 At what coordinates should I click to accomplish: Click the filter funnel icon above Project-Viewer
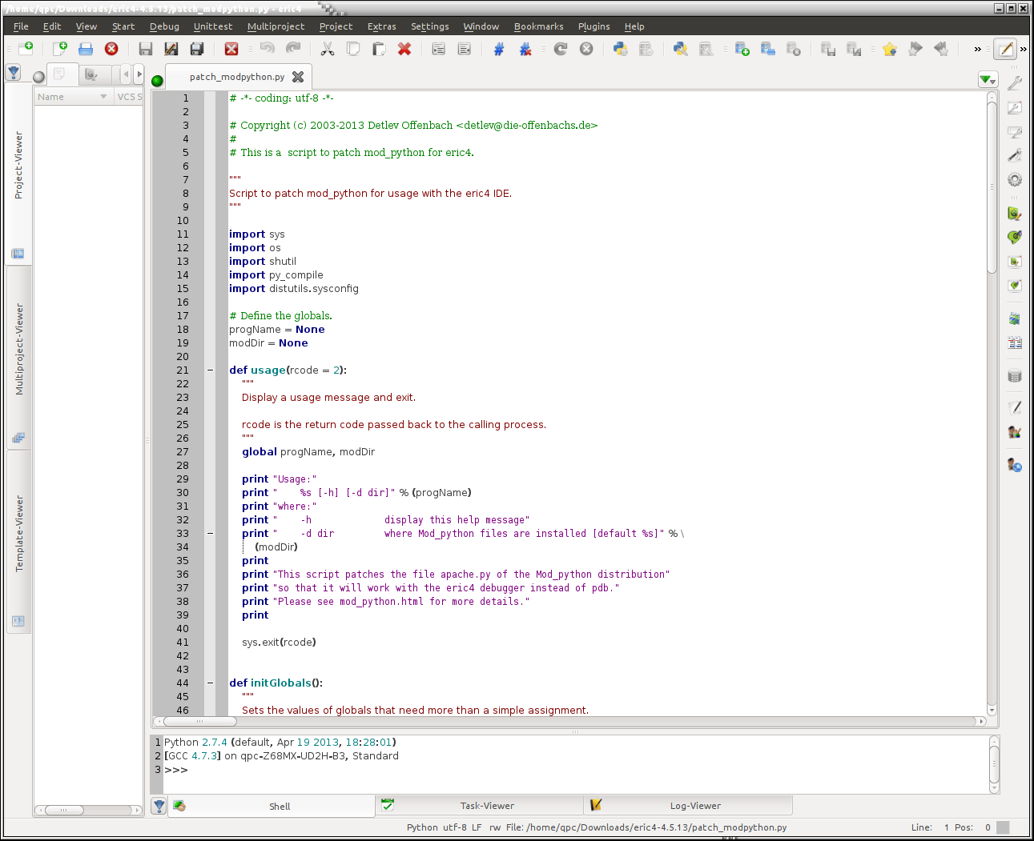coord(13,72)
